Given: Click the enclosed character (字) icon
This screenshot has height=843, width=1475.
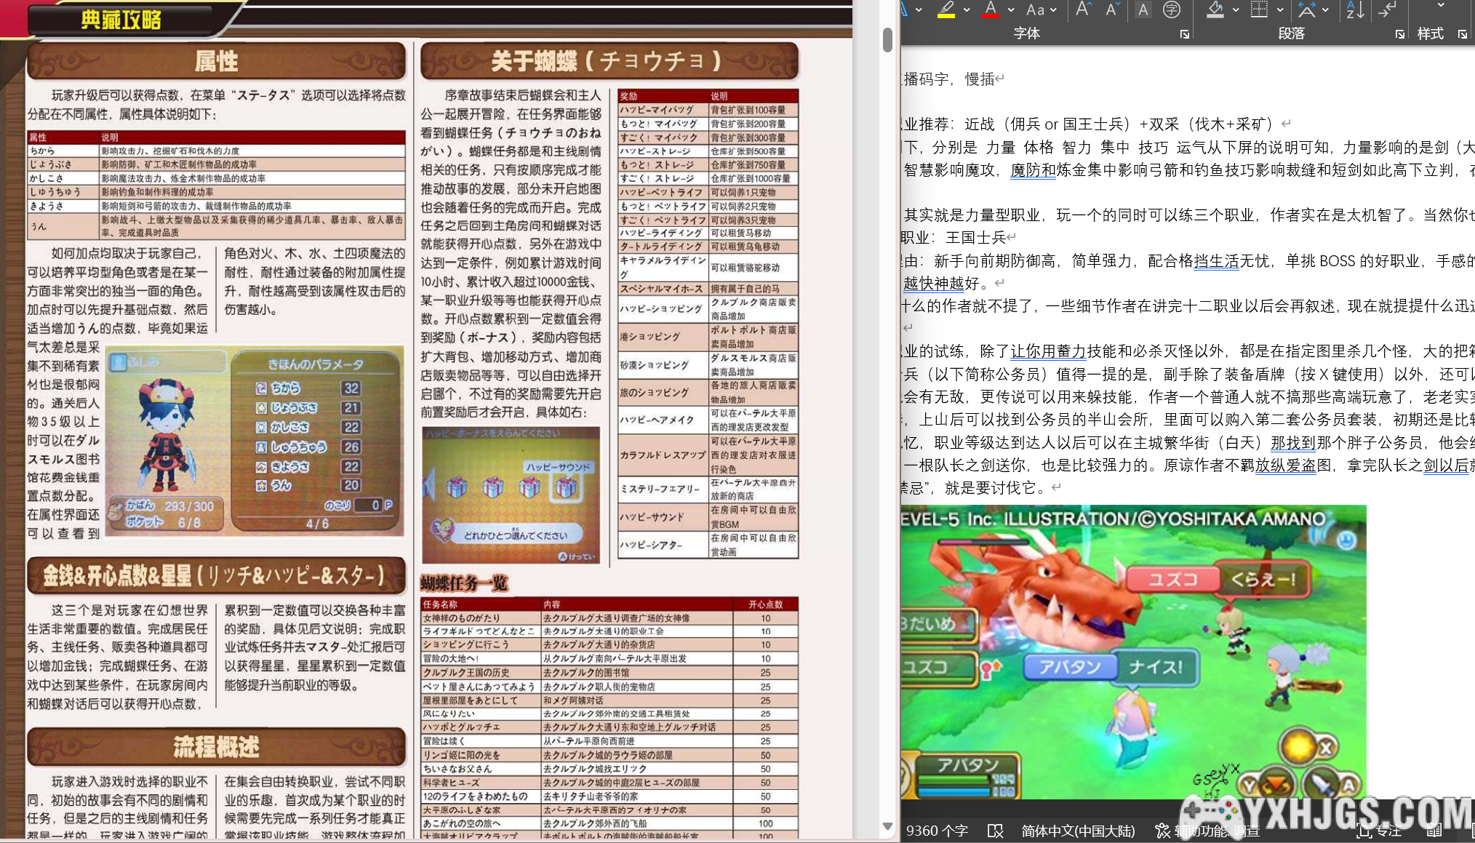Looking at the screenshot, I should [1171, 9].
